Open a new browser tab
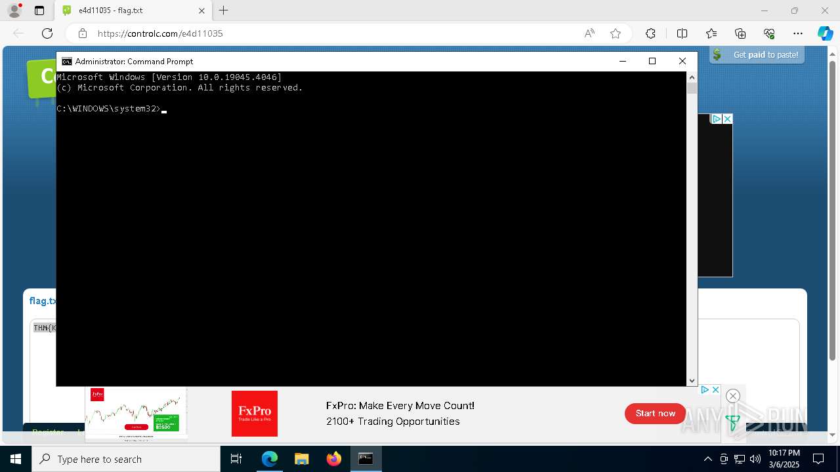This screenshot has width=840, height=472. [224, 10]
